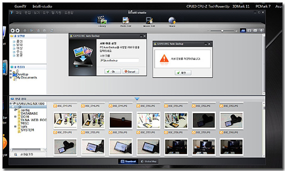Click the plus end of thumbnail size slider
Viewport: 285px width, 171px height.
pyautogui.click(x=236, y=31)
